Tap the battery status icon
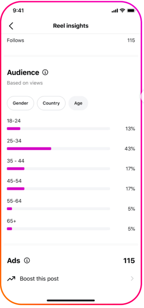Viewport: 144px width, 308px height. click(131, 10)
